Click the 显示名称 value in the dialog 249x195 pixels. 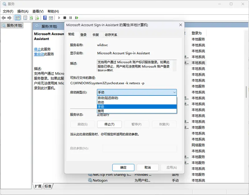123,53
